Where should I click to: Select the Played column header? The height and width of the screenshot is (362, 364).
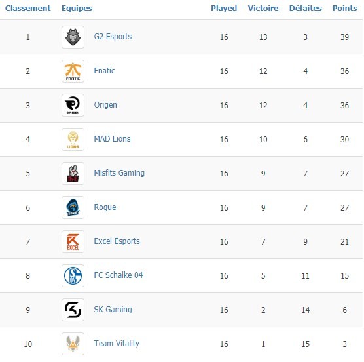pos(224,8)
